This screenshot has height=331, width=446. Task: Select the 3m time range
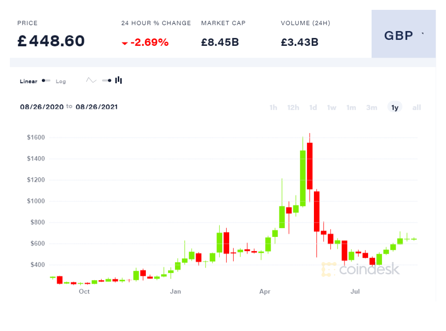[372, 107]
